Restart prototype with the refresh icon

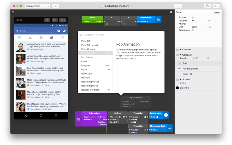[47, 20]
